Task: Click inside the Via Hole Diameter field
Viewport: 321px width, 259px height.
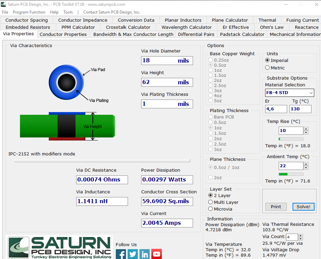Action: click(167, 60)
